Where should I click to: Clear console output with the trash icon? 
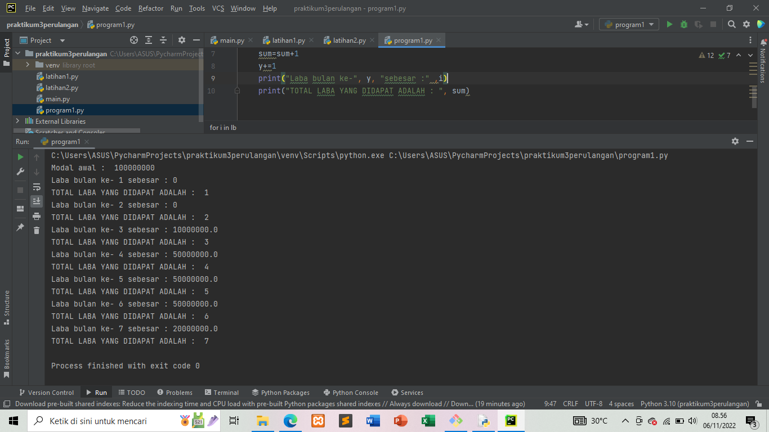(x=37, y=231)
